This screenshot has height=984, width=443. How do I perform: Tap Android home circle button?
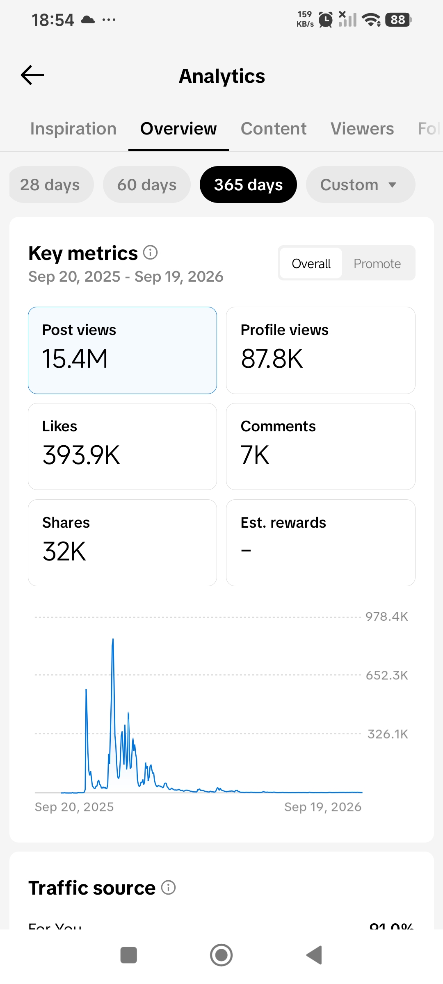(x=221, y=955)
